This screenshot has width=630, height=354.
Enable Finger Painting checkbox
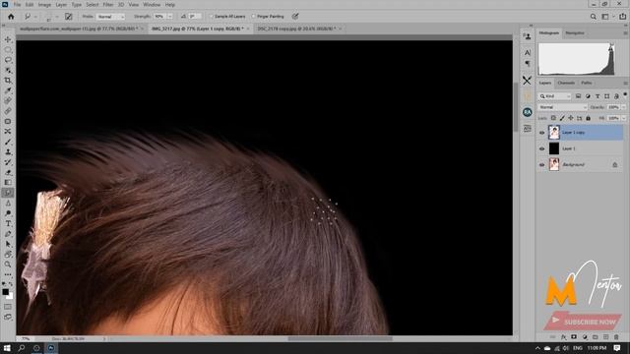tap(254, 17)
